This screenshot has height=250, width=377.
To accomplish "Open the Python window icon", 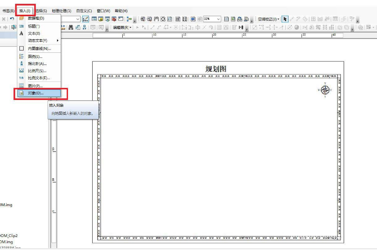I will [x=121, y=19].
